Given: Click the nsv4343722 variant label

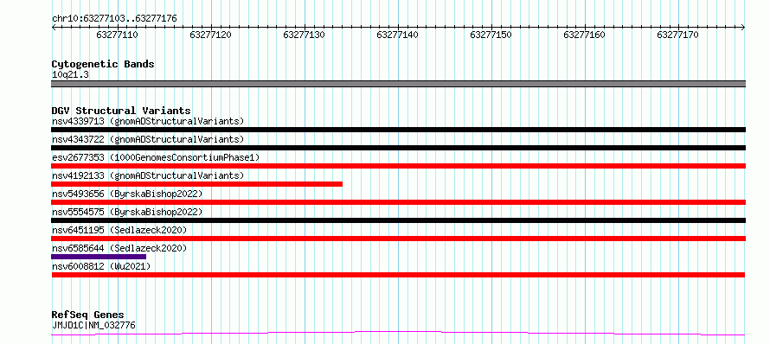Looking at the screenshot, I should tap(148, 139).
